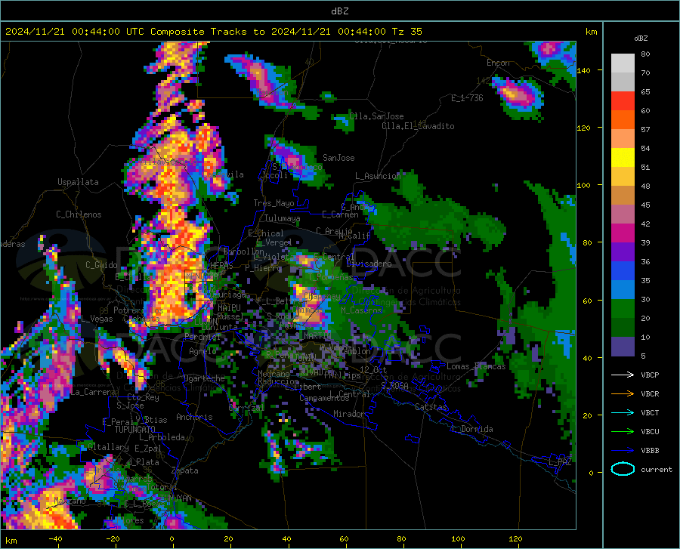The height and width of the screenshot is (549, 680).
Task: Click the SanJose place label
Action: tap(338, 158)
